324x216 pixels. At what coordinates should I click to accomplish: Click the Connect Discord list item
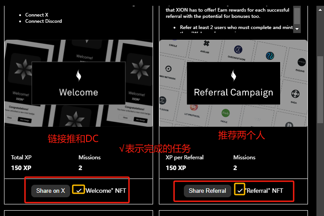(x=44, y=21)
